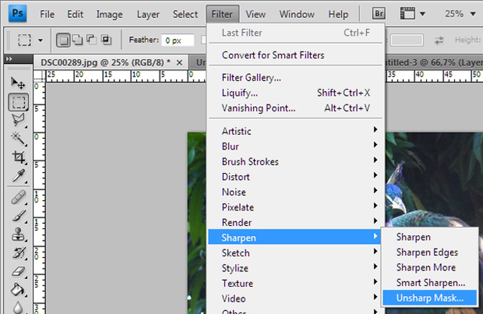The width and height of the screenshot is (483, 314).
Task: Choose Add to selection mode
Action: point(78,40)
